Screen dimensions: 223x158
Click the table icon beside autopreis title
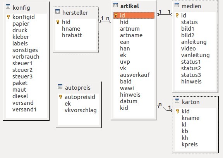pyautogui.click(x=60, y=87)
